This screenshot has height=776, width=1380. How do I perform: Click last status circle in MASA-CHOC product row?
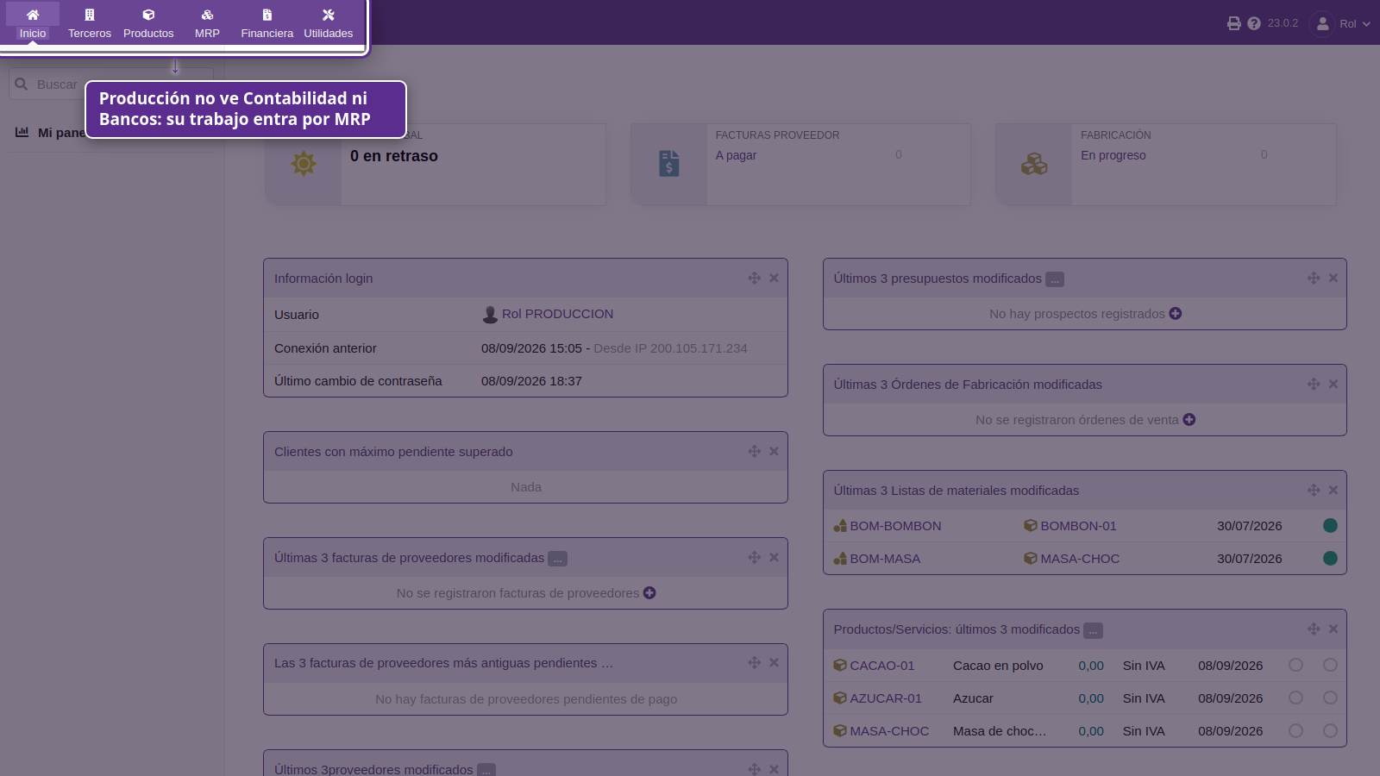coord(1330,730)
